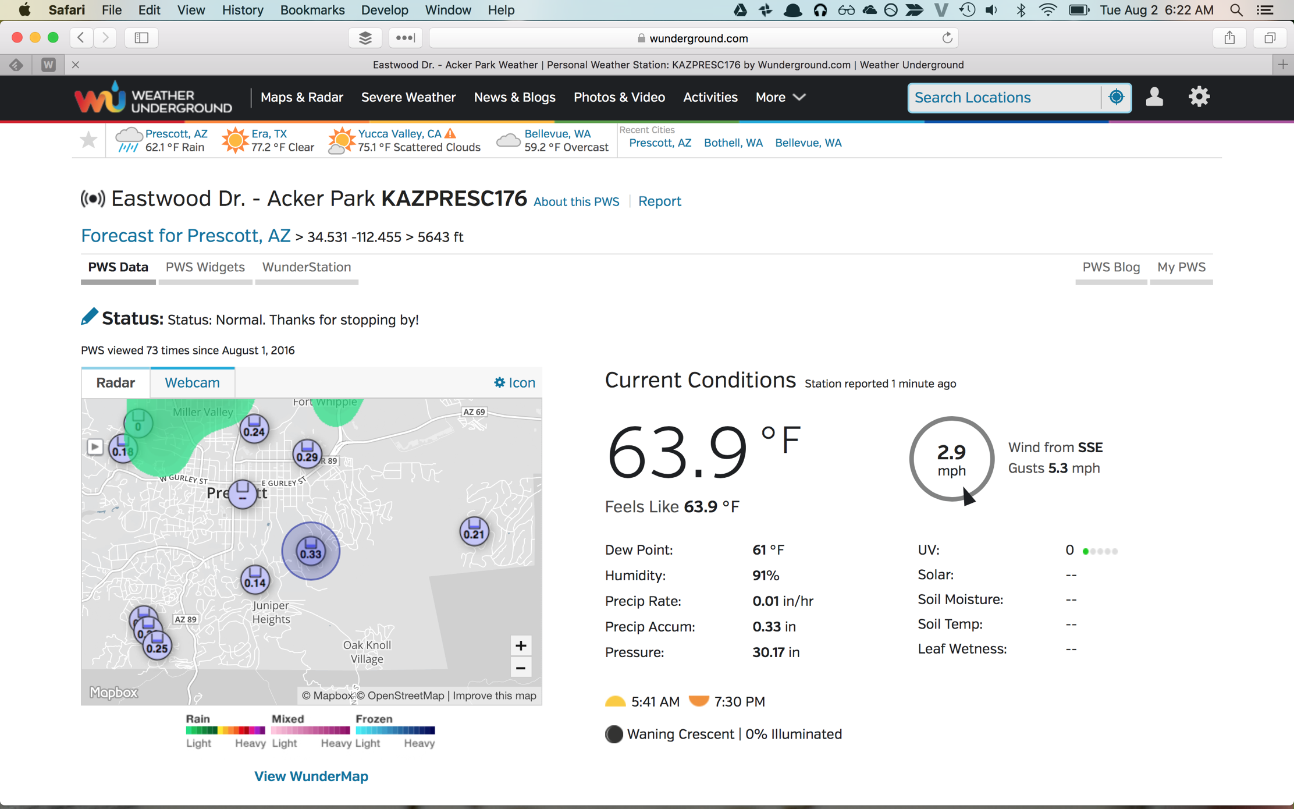Click the pinned W tab
The width and height of the screenshot is (1294, 809).
(48, 65)
